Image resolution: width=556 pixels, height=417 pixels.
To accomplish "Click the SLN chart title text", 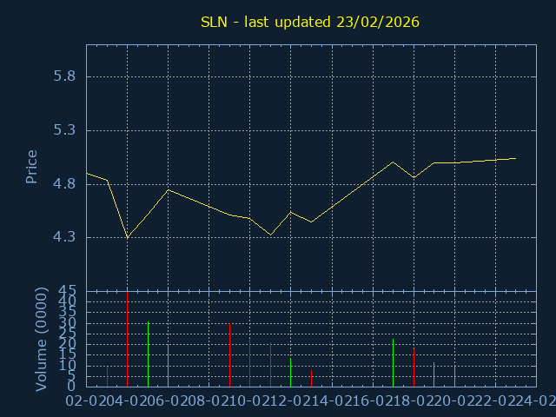I will [x=310, y=22].
